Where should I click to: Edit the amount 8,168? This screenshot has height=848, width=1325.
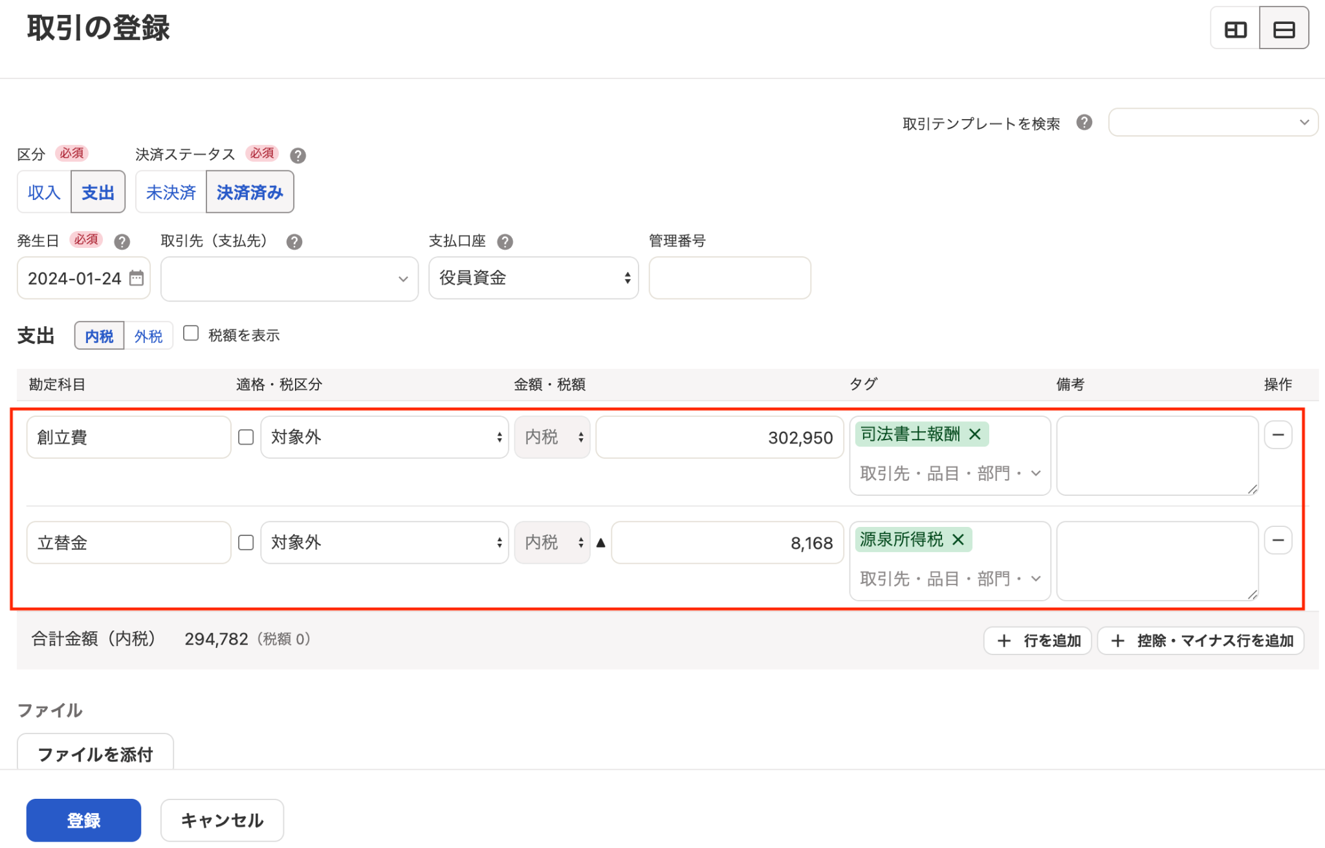(x=727, y=542)
